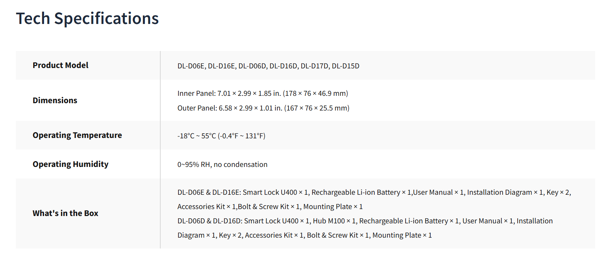Click the DL-D15D model name
The height and width of the screenshot is (262, 613).
coord(345,66)
